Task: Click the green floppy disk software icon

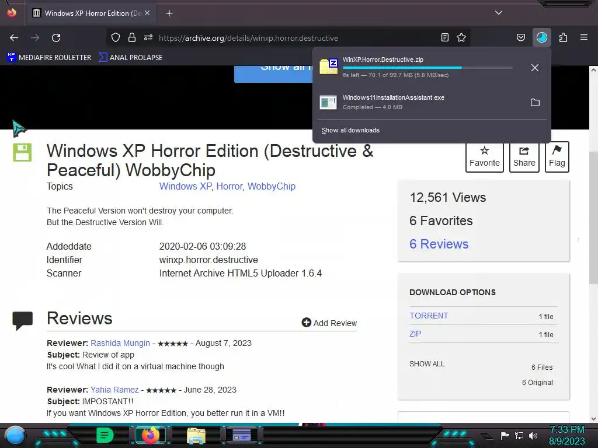Action: click(22, 152)
